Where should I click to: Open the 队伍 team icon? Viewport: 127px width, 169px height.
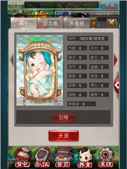pos(43,157)
